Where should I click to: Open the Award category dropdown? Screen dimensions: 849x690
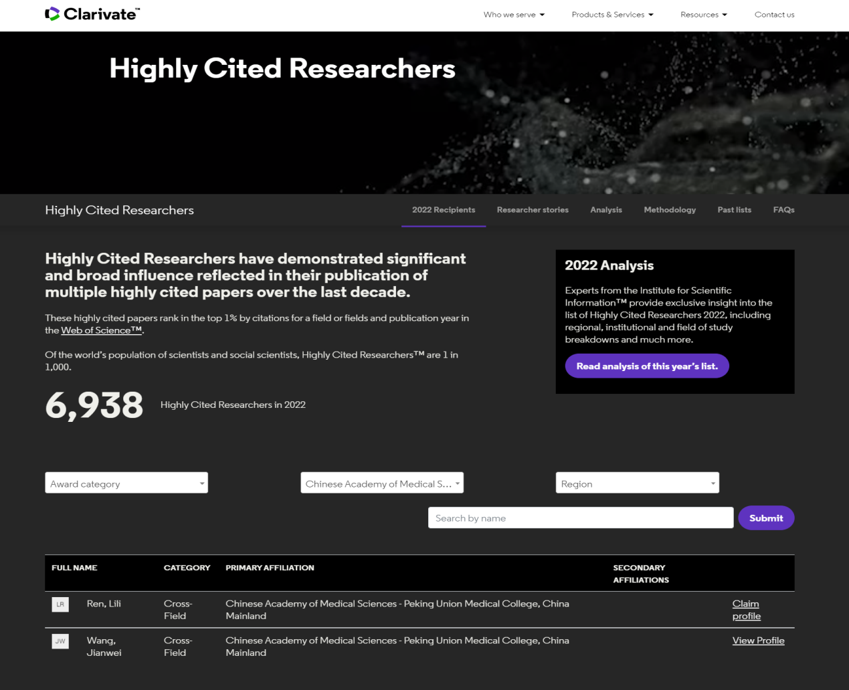pos(126,483)
